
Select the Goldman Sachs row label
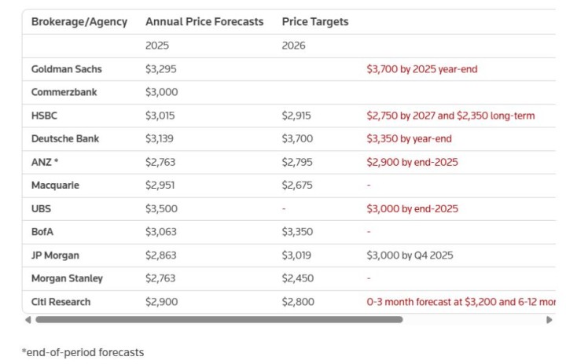pyautogui.click(x=66, y=69)
